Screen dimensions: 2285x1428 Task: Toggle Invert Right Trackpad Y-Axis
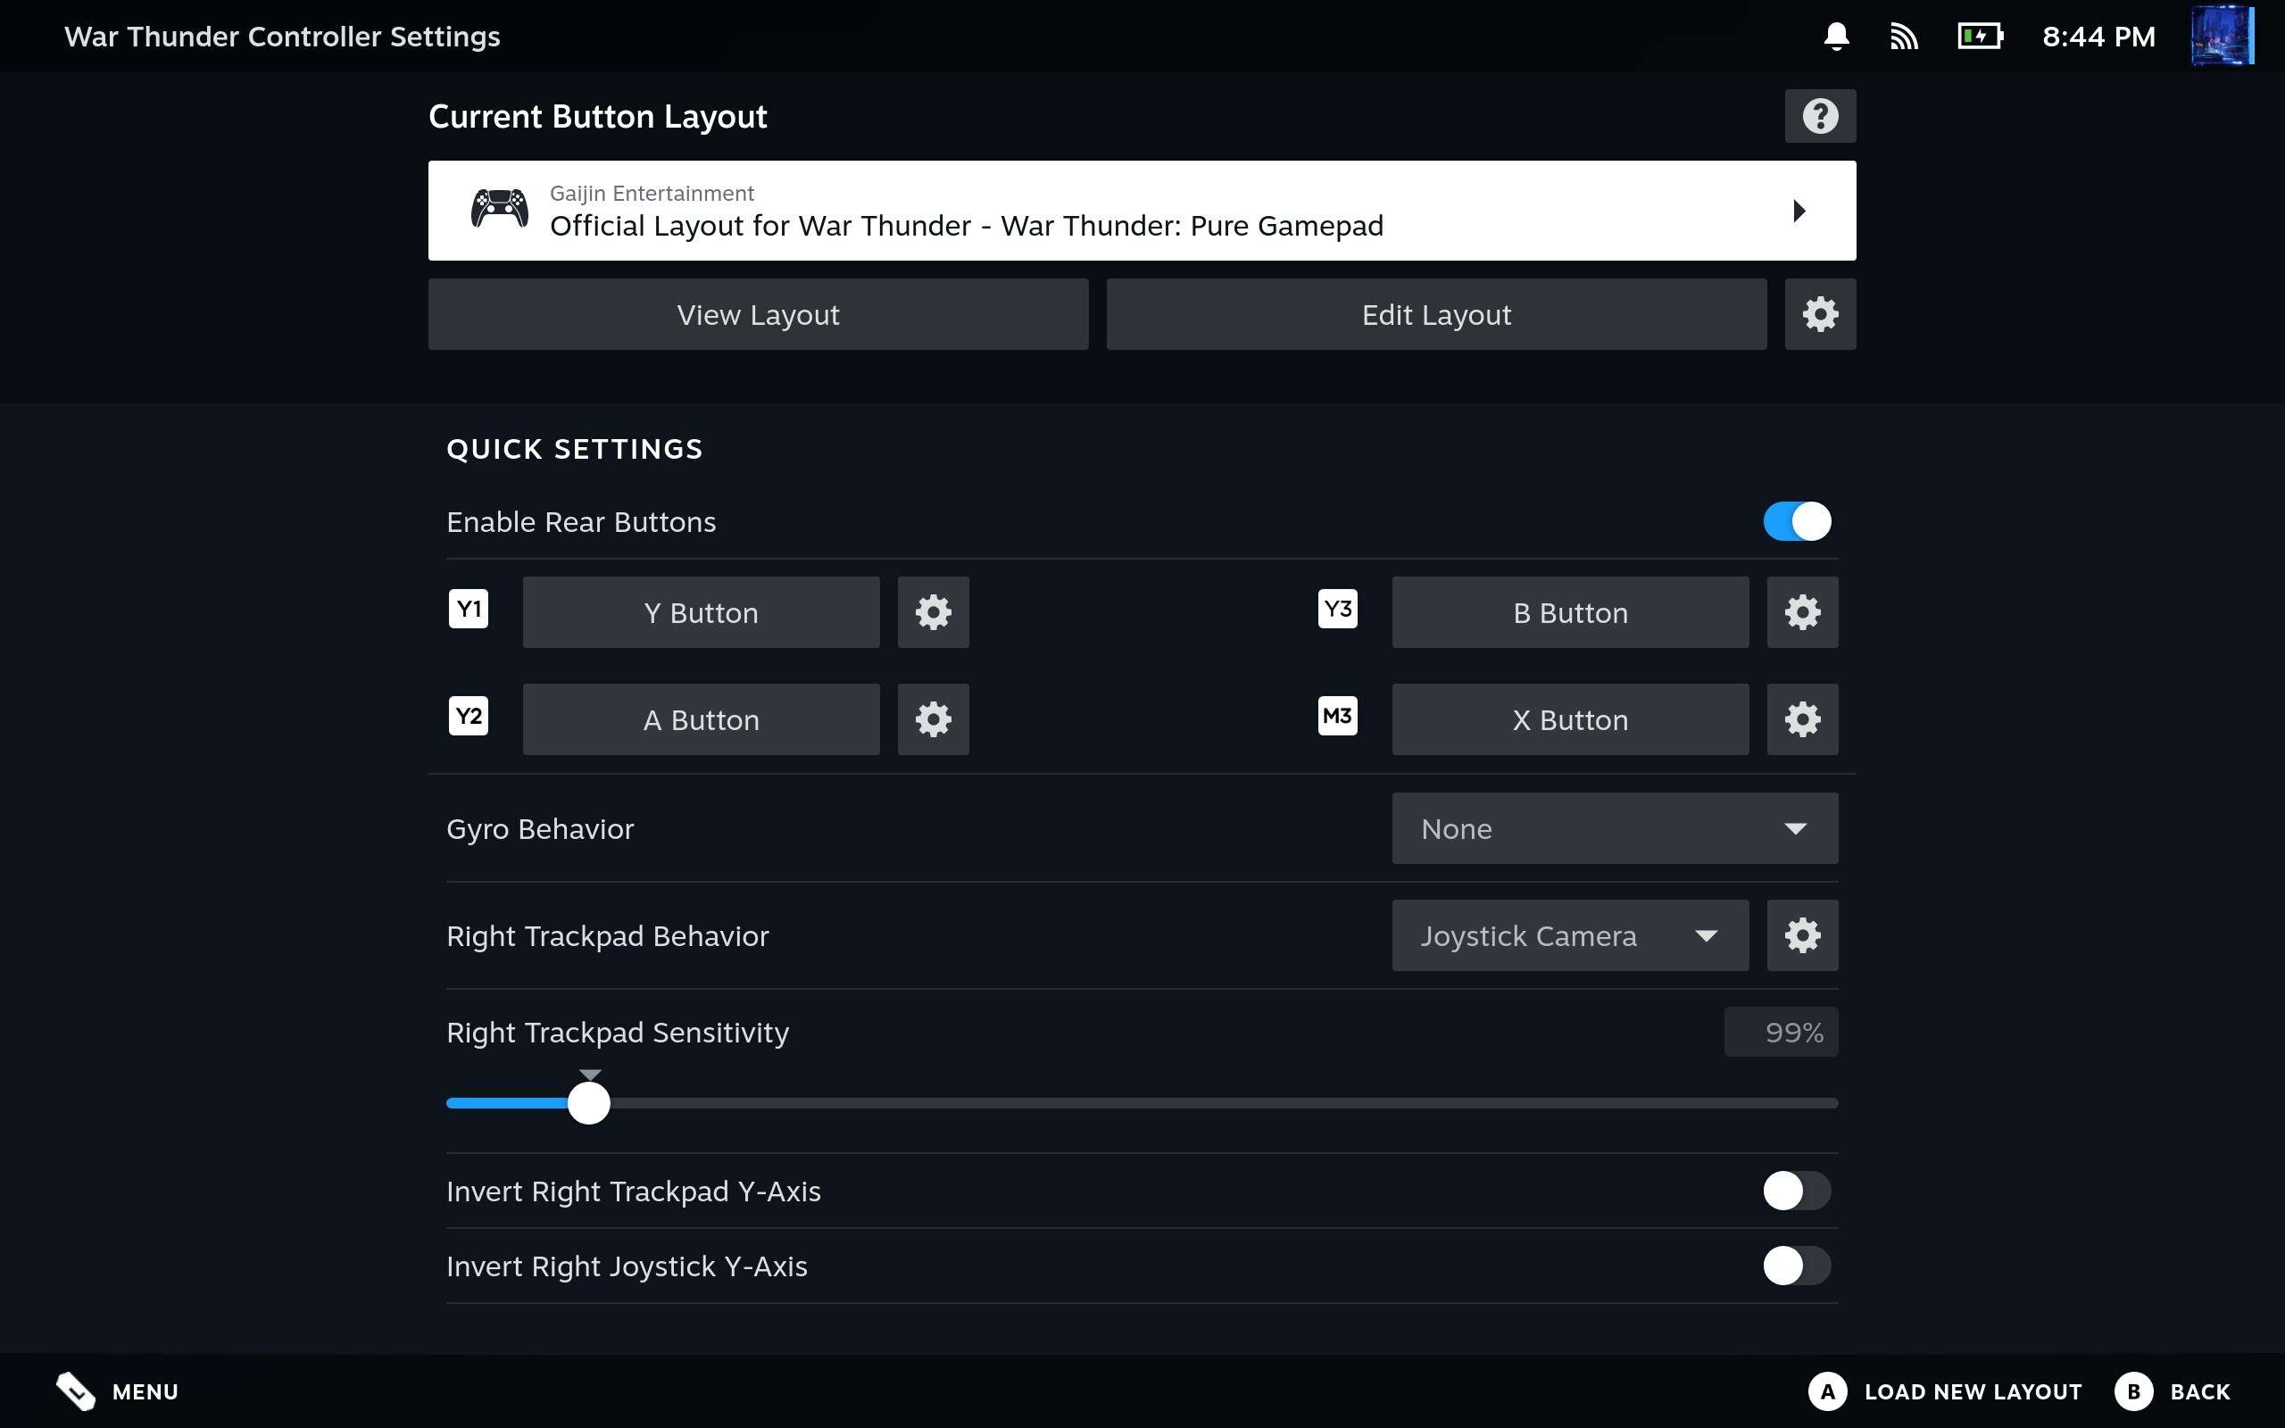1796,1191
